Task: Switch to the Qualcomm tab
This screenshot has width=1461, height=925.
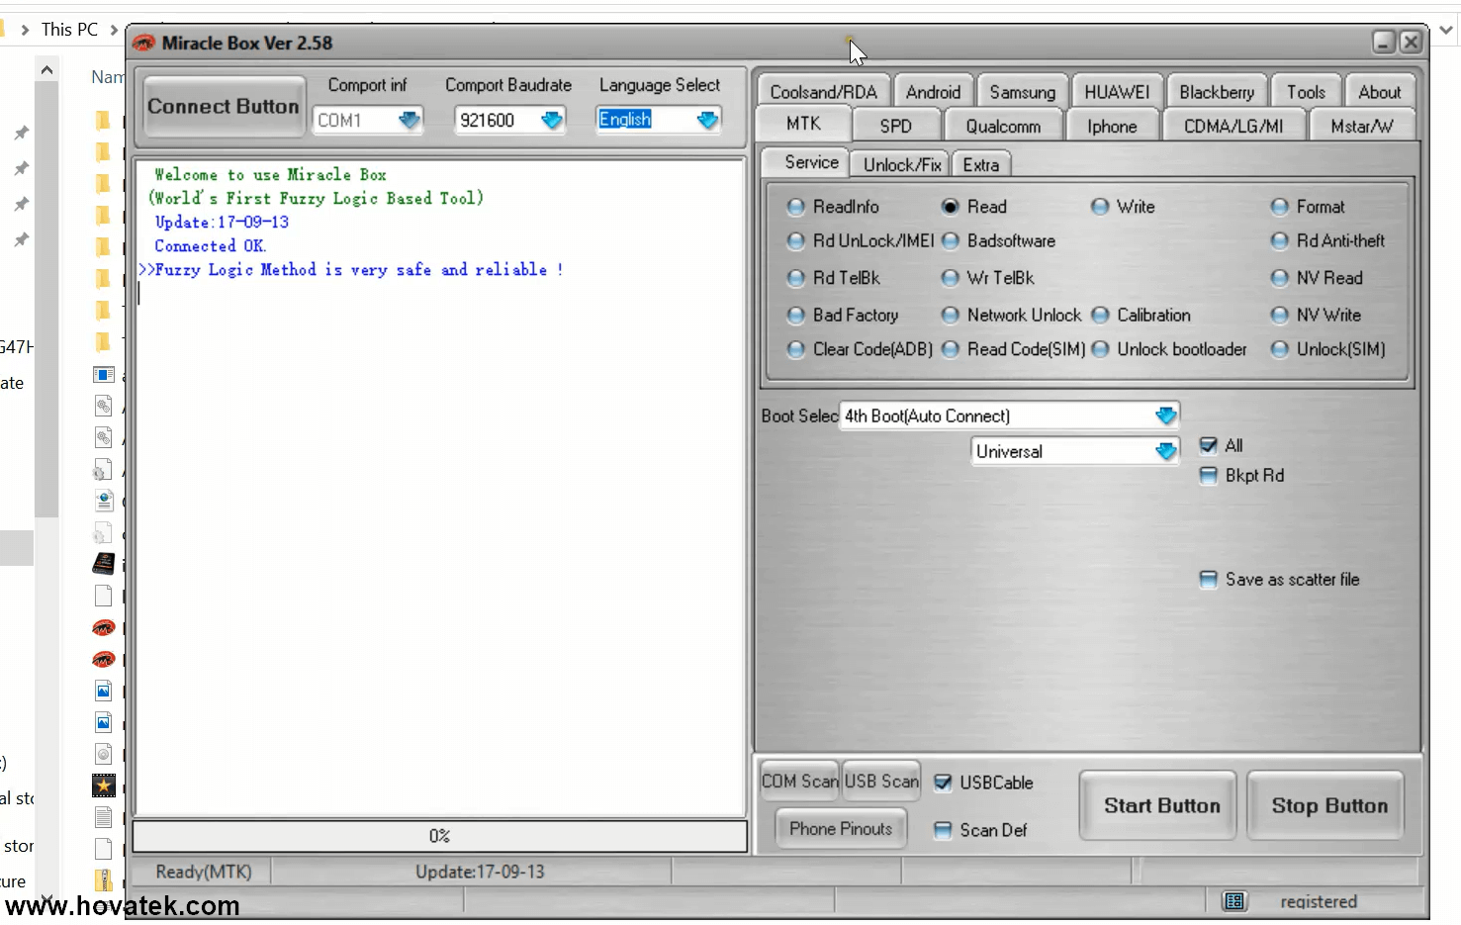Action: pyautogui.click(x=1002, y=127)
